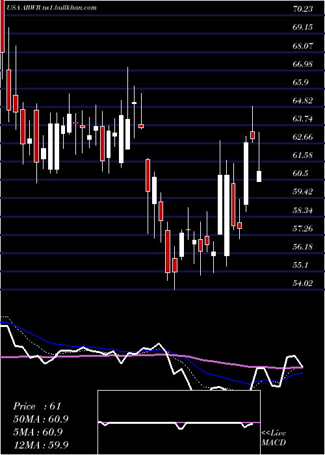Click the last white candlestick near 60.5
Screen dimensions: 325x455
click(x=259, y=176)
